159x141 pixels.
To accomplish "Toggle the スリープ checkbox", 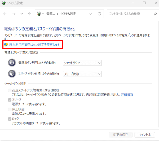I will [10, 100].
